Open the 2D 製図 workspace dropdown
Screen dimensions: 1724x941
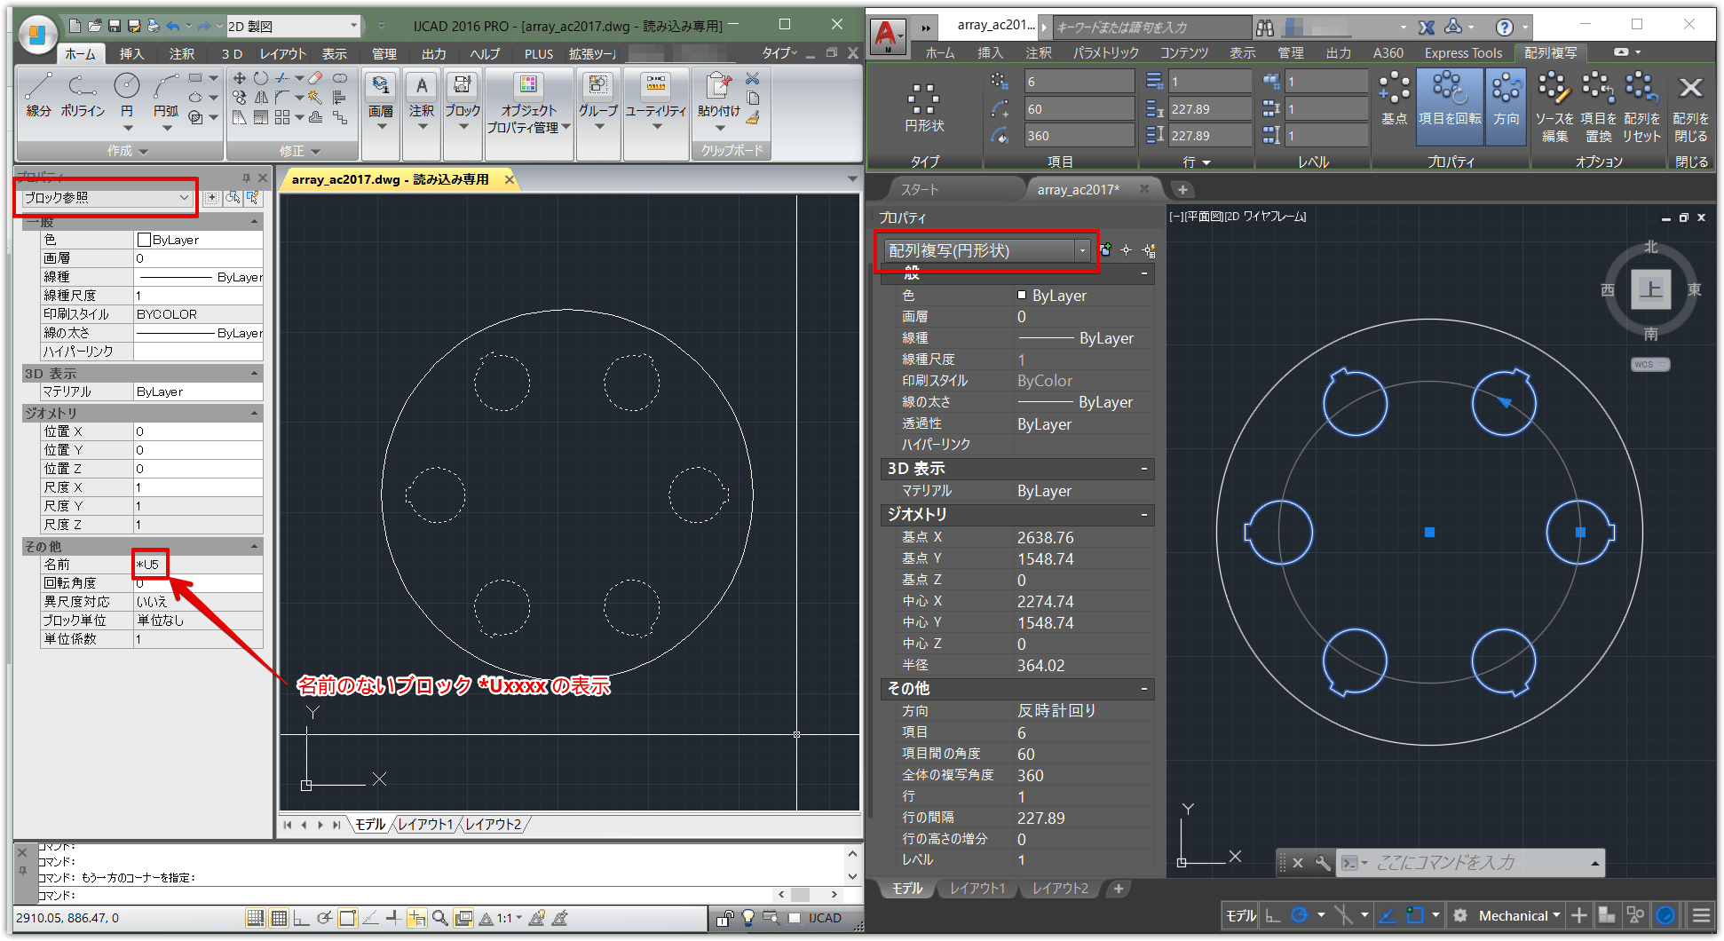tap(294, 26)
